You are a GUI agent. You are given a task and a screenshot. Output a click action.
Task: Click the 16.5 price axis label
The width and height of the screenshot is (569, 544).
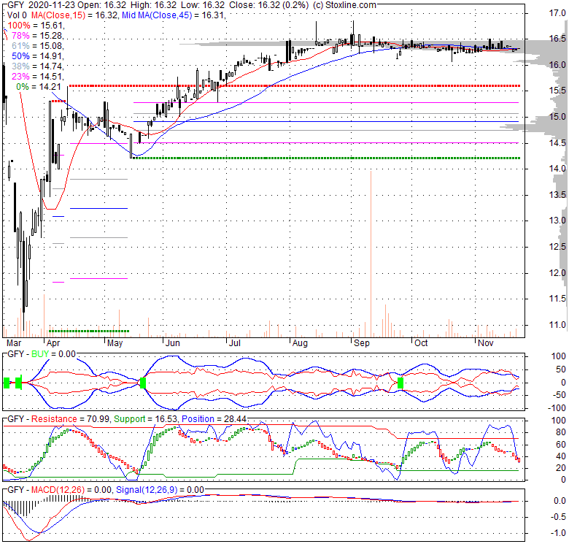click(x=557, y=39)
